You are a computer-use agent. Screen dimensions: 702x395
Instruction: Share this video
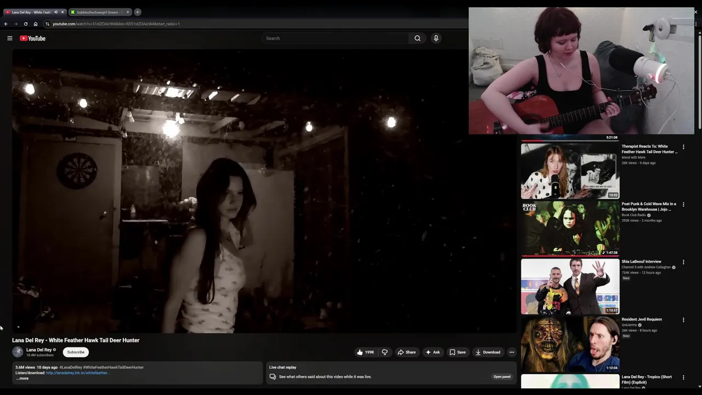tap(406, 352)
